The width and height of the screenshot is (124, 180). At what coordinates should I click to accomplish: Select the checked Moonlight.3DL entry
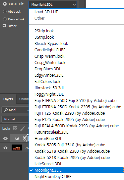76,170
